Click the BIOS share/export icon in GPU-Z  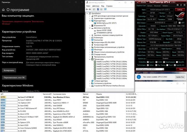176,23
